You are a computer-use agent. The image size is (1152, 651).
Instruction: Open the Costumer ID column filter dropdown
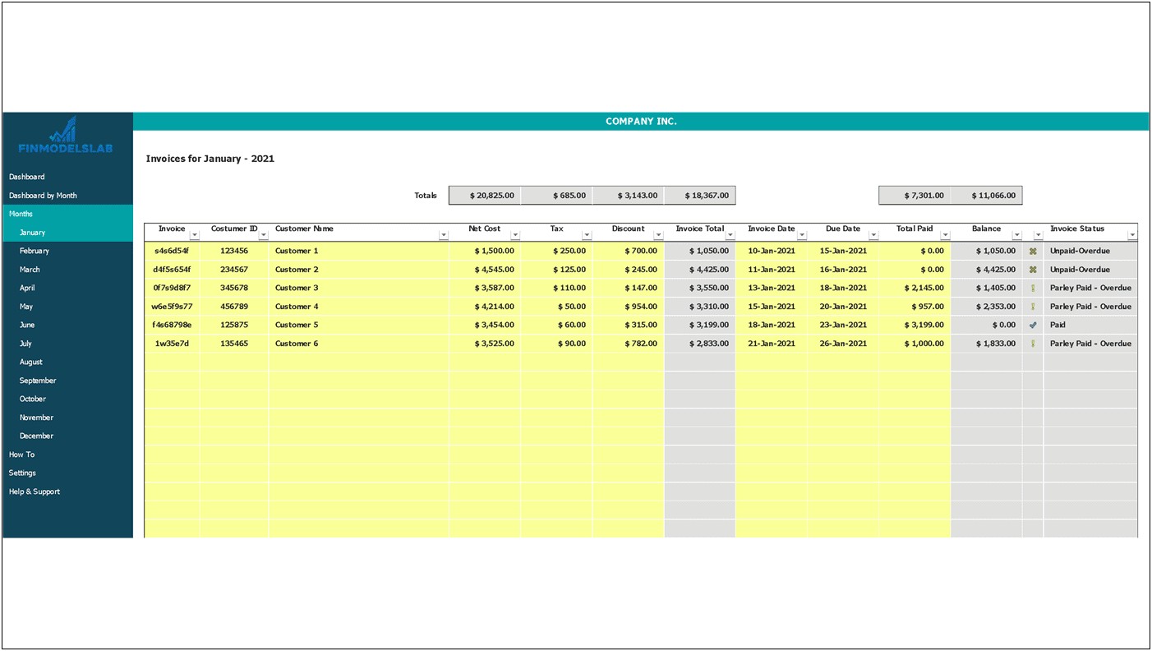tap(264, 235)
